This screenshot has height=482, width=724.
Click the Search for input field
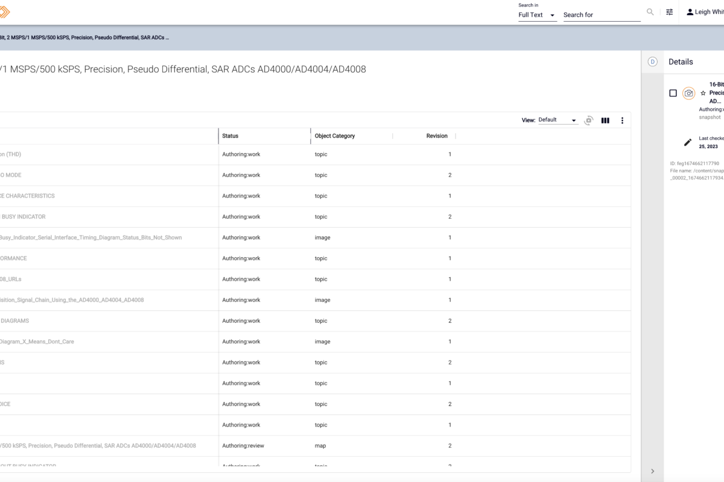[602, 15]
